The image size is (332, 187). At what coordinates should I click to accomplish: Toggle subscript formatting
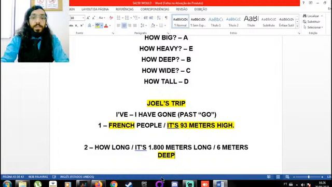[x=76, y=25]
